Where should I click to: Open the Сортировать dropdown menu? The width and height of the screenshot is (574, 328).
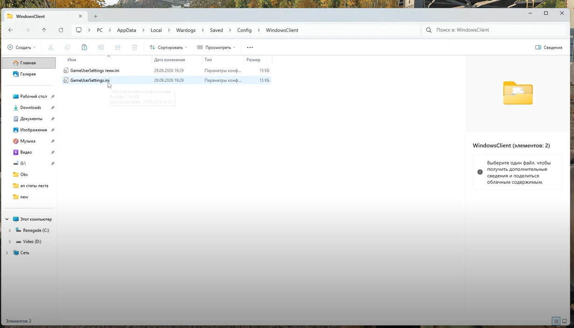click(168, 47)
